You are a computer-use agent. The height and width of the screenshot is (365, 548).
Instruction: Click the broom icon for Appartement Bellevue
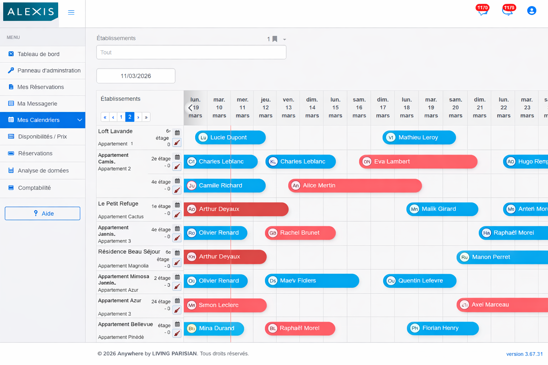coord(177,333)
